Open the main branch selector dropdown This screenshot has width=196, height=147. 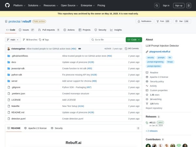13,40
